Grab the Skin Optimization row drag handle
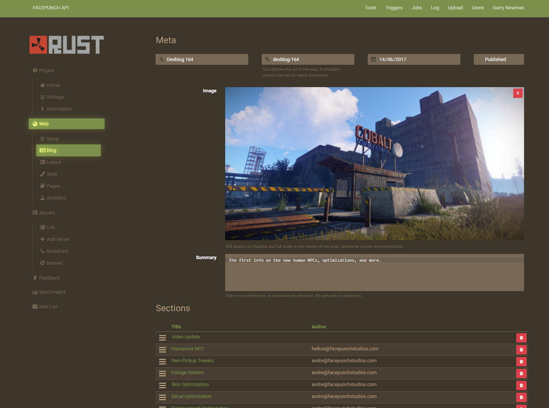This screenshot has height=408, width=549. coord(162,385)
